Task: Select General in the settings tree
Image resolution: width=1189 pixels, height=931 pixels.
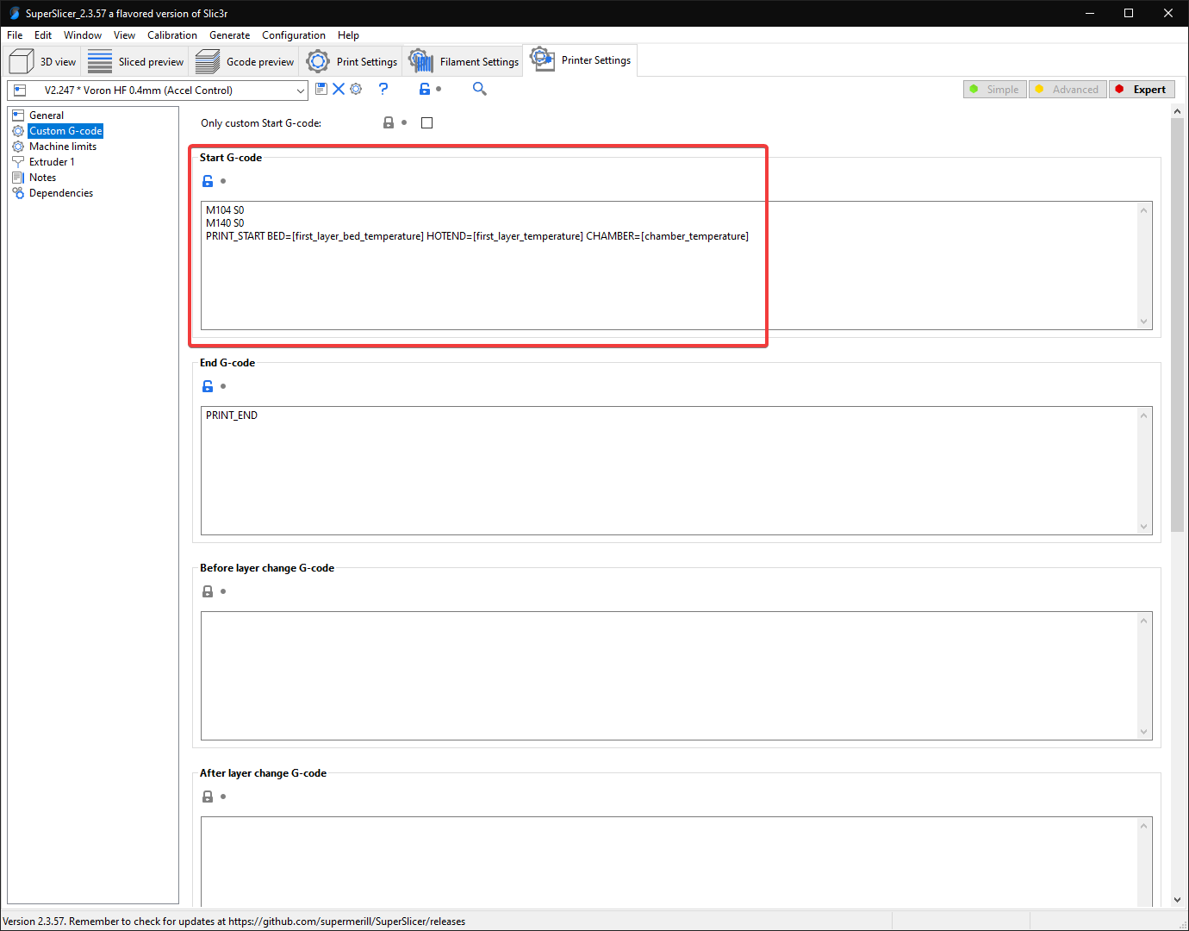Action: point(47,116)
